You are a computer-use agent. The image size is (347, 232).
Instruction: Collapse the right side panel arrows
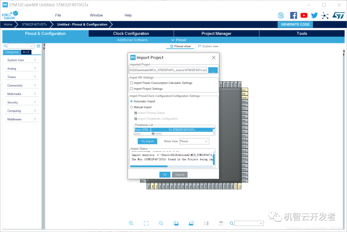pos(344,53)
